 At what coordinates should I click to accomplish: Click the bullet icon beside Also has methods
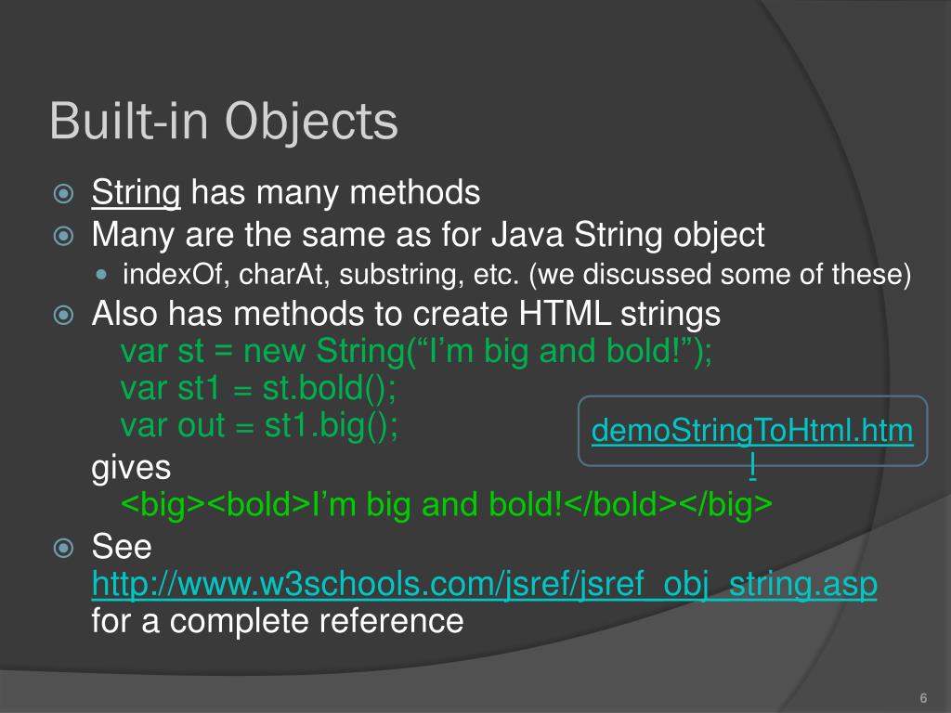click(64, 316)
